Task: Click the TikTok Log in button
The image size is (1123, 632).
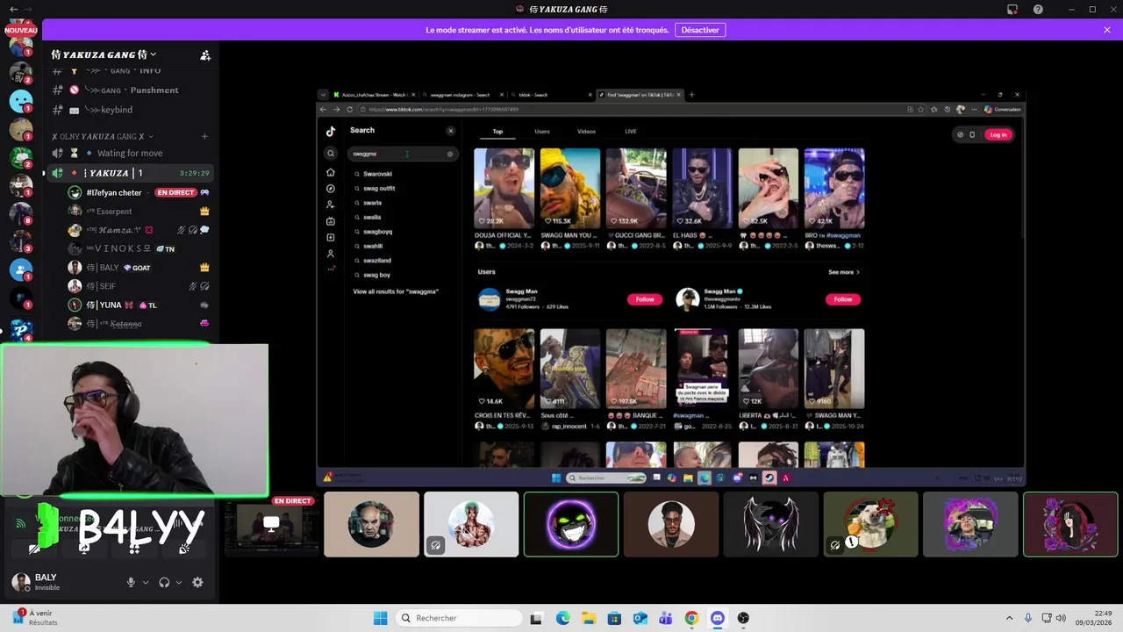Action: 998,134
